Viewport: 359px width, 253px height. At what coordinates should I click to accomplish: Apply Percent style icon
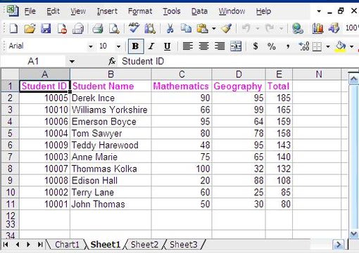[272, 46]
